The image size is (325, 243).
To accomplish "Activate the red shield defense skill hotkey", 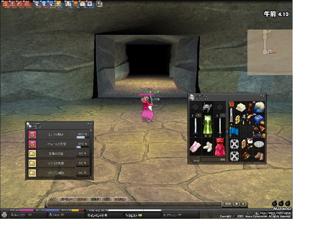I will tap(13, 4).
